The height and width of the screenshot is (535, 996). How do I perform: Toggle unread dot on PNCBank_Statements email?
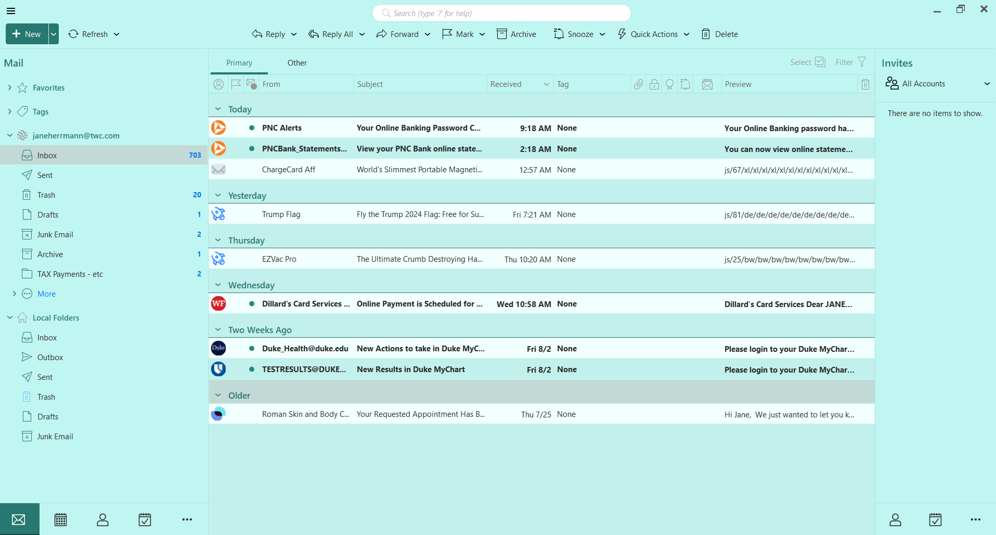tap(252, 149)
